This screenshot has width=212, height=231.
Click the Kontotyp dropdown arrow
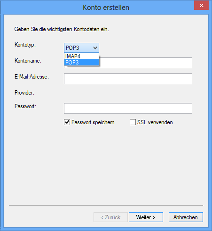95,48
